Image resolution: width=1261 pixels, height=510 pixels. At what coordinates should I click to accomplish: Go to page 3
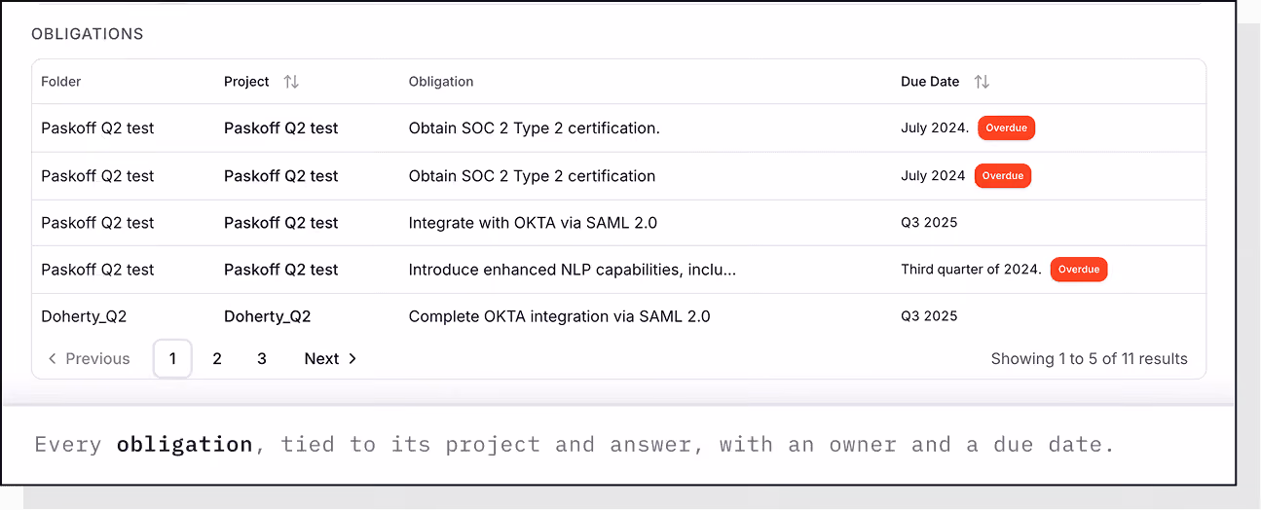coord(262,359)
